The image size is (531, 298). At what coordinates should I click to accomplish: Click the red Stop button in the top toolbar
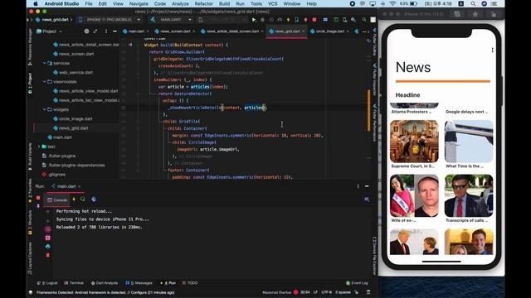(x=314, y=20)
